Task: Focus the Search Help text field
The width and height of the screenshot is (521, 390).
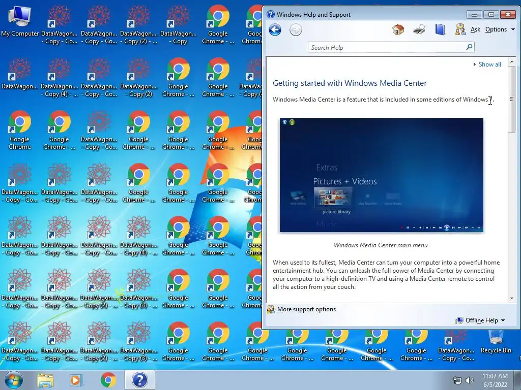Action: click(x=386, y=47)
